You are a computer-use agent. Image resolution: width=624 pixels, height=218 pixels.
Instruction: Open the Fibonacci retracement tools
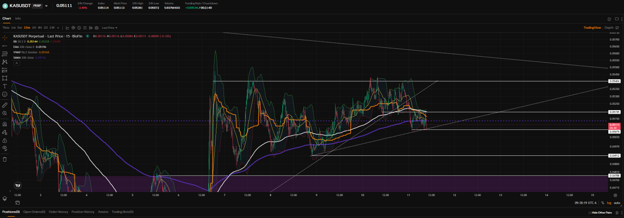5,53
